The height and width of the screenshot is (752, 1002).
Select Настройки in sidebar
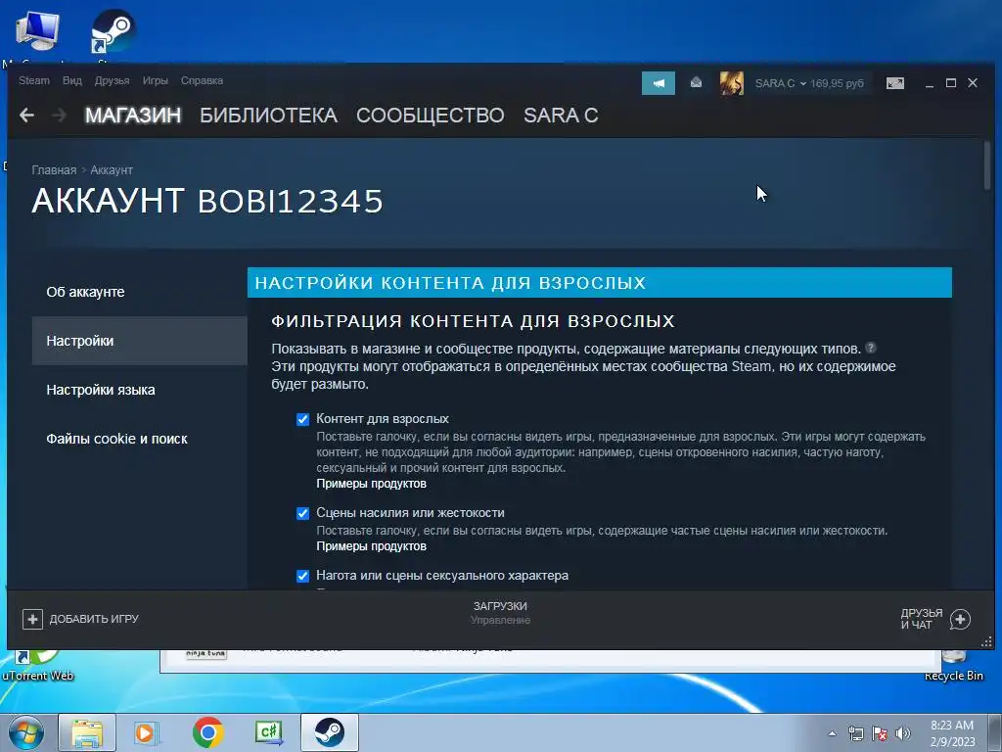click(139, 341)
